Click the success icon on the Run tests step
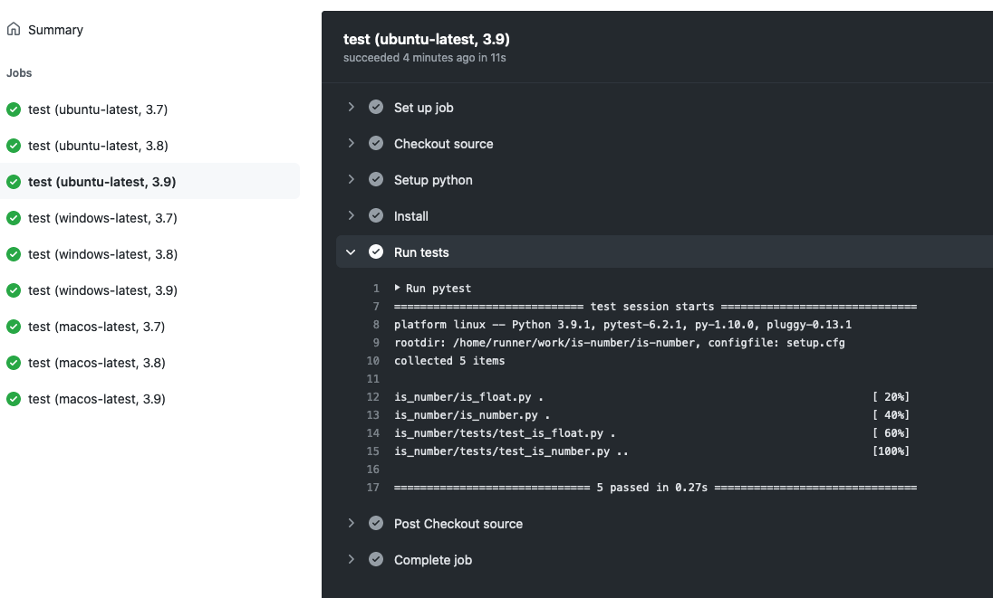Viewport: 993px width, 598px height. tap(376, 252)
